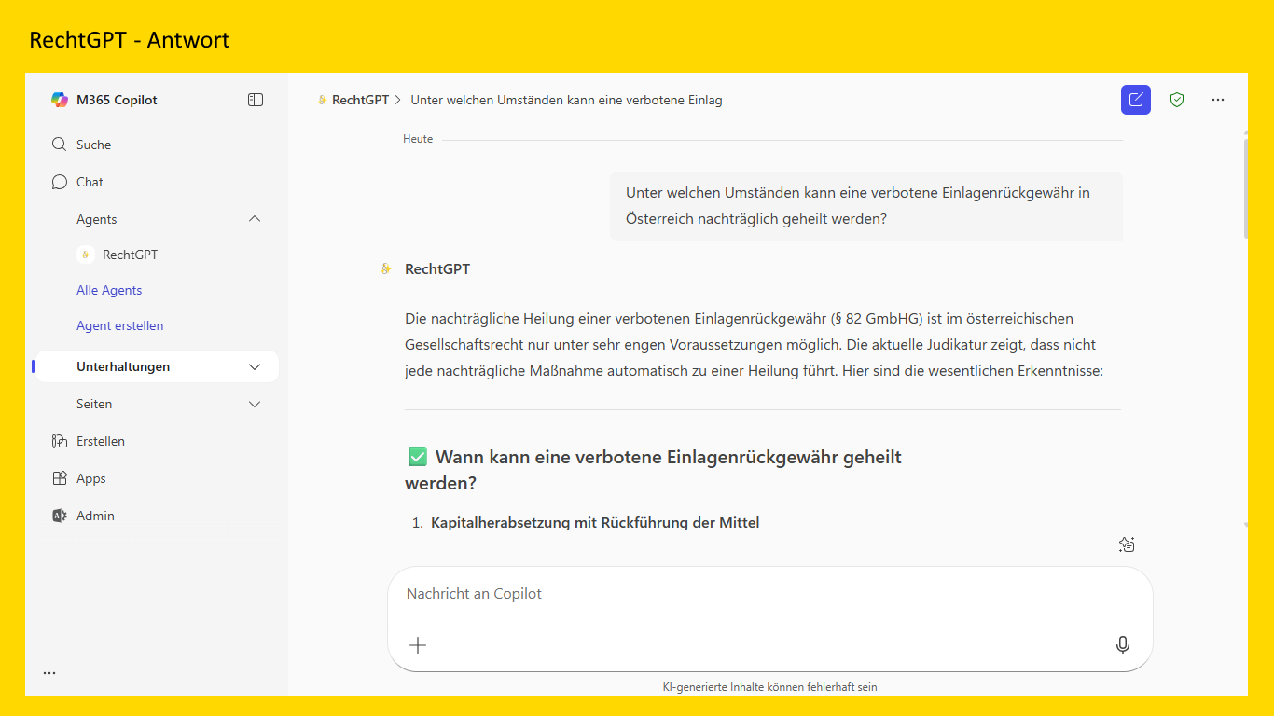Click the plus attach button
This screenshot has height=716, width=1274.
pos(418,644)
